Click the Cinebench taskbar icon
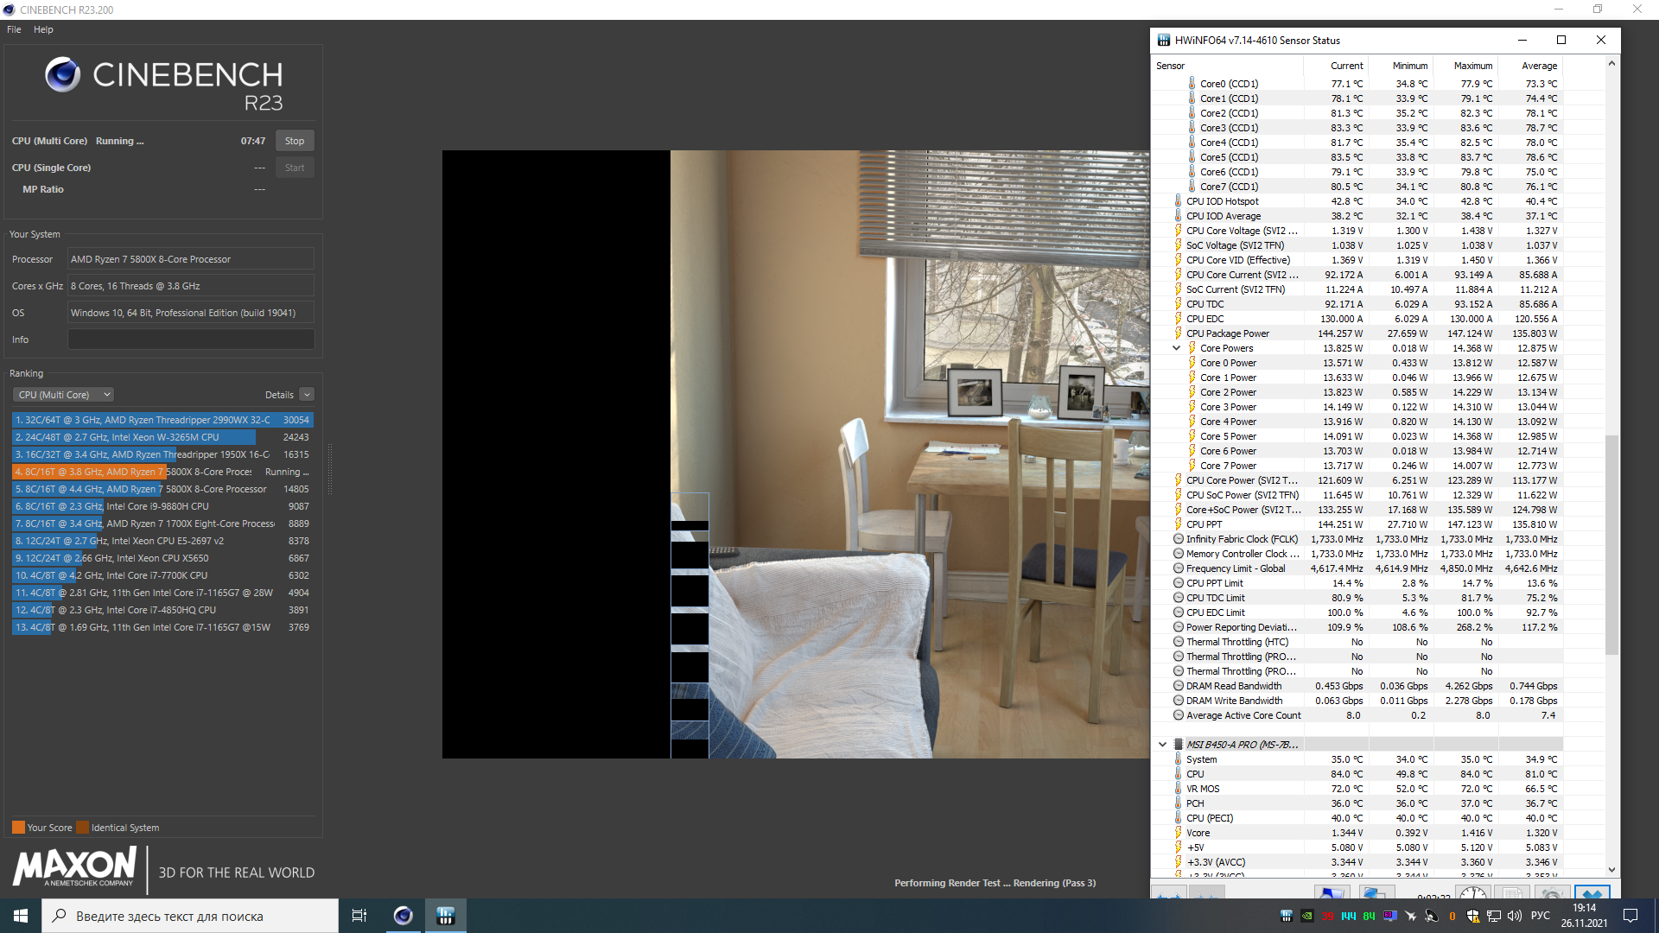The width and height of the screenshot is (1659, 933). pos(403,916)
